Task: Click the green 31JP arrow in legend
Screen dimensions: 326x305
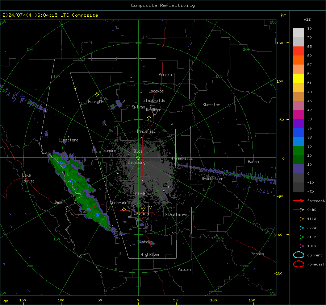Action: pyautogui.click(x=298, y=237)
